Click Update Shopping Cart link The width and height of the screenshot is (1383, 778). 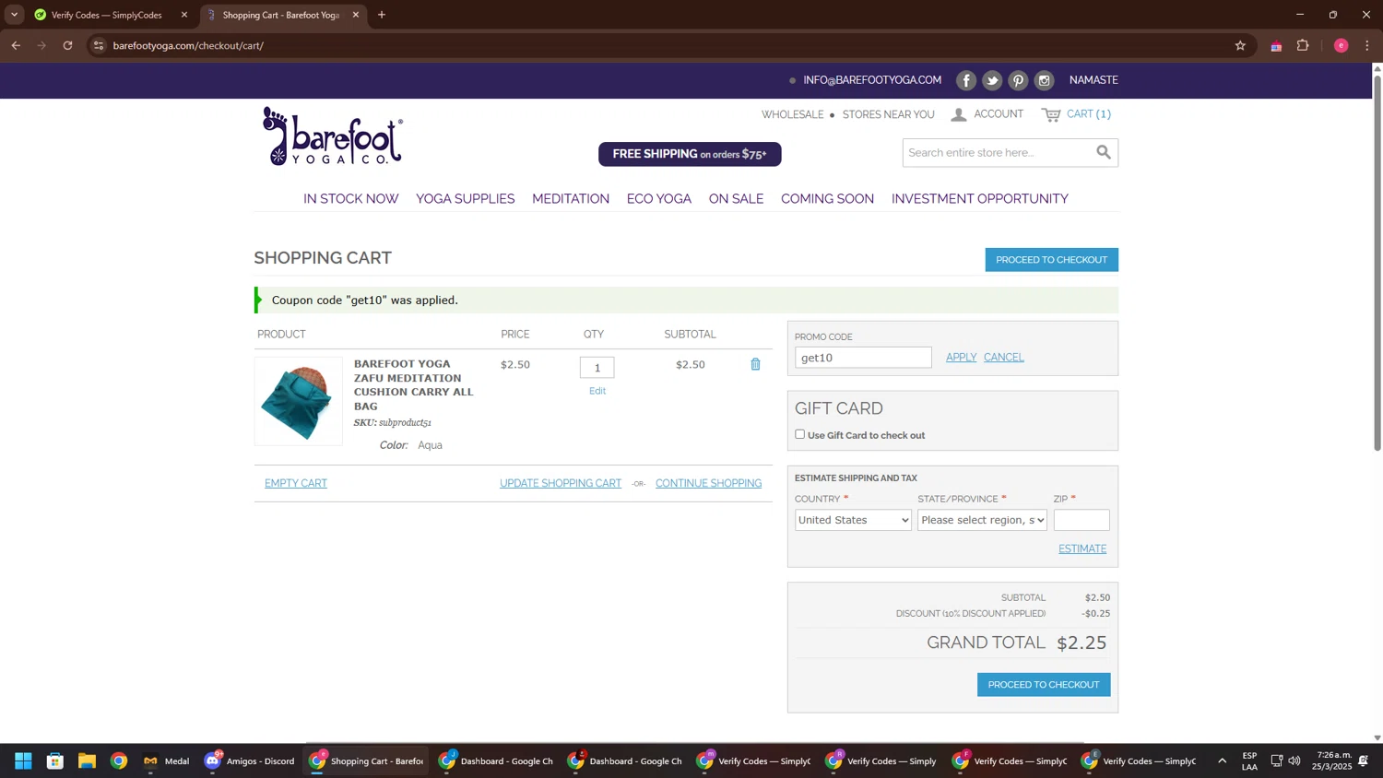(x=561, y=483)
